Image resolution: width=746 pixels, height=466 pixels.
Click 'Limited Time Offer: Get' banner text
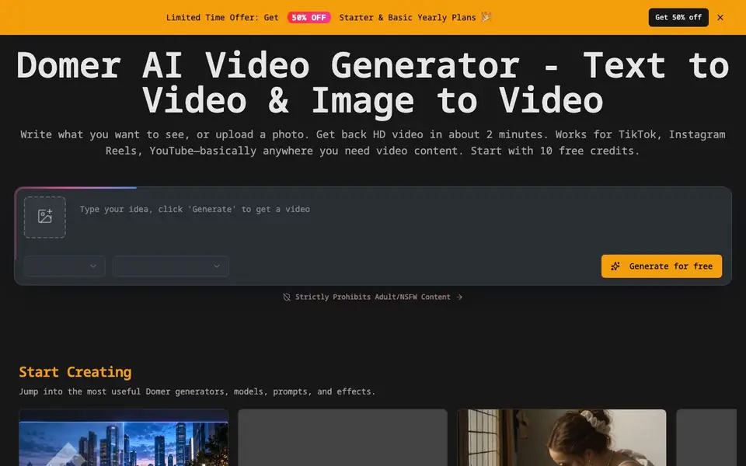pyautogui.click(x=222, y=18)
